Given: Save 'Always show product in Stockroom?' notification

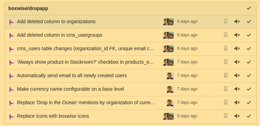Looking at the screenshot, I should coord(226,62).
